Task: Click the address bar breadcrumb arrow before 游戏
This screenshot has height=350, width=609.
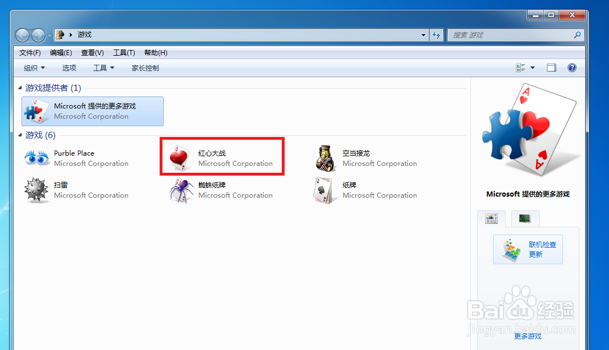Action: pyautogui.click(x=70, y=35)
